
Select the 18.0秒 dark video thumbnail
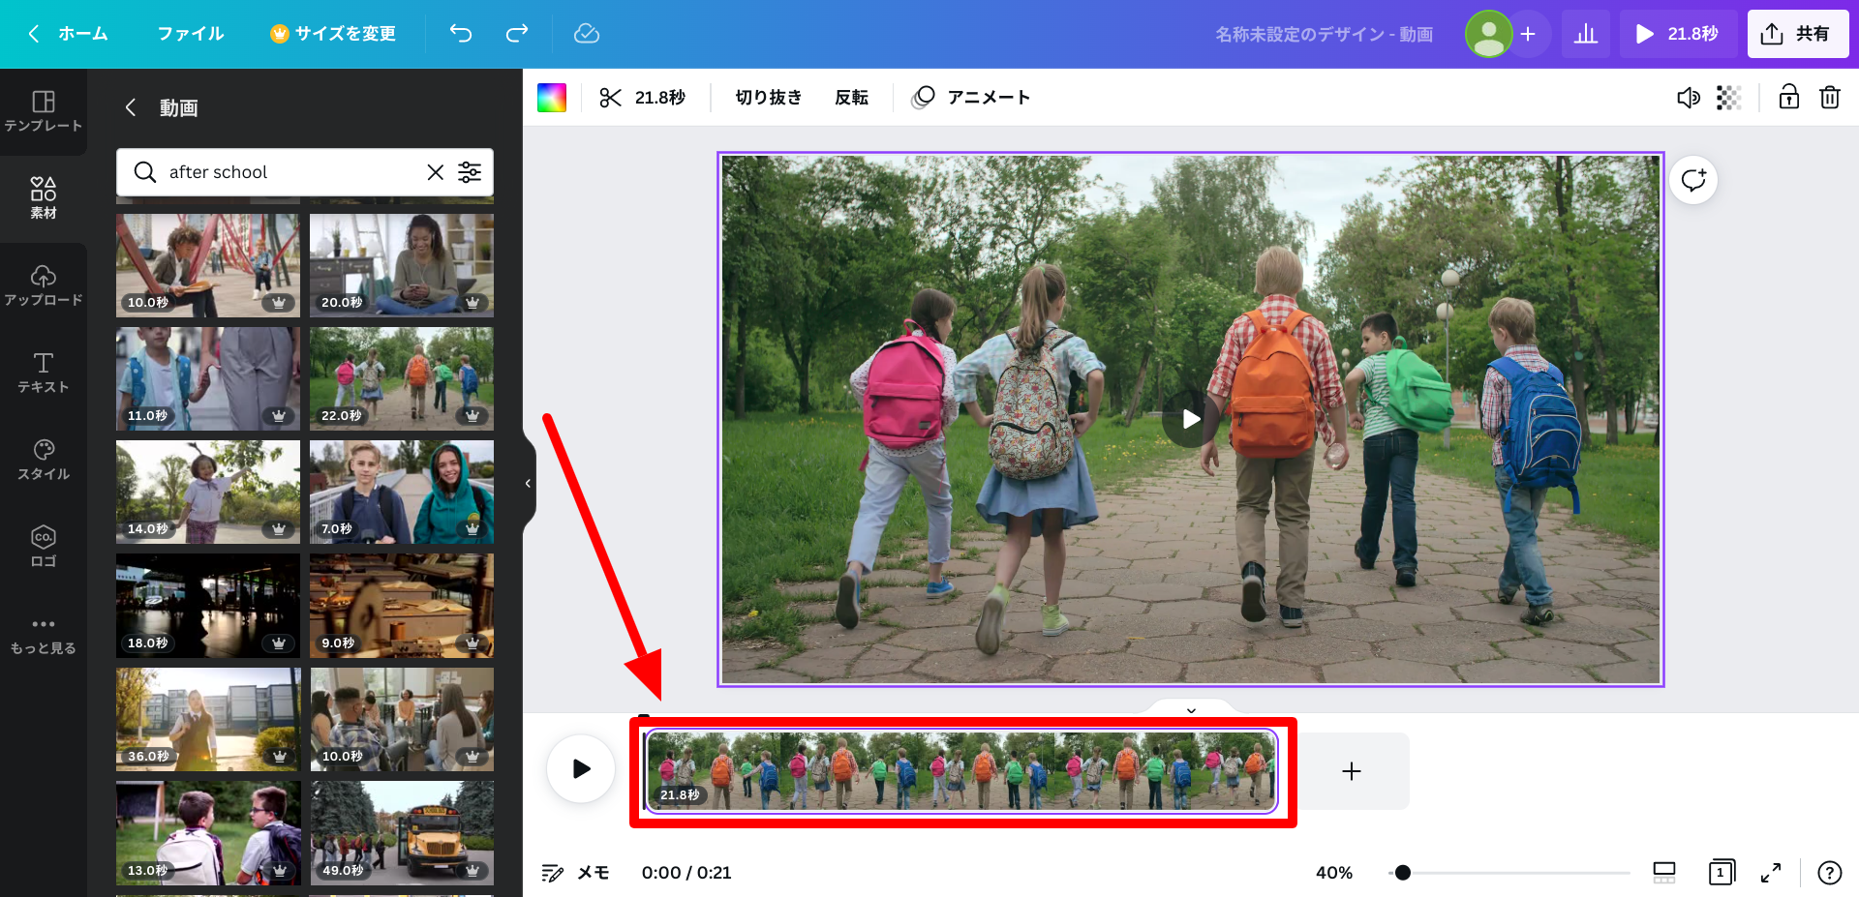click(208, 606)
